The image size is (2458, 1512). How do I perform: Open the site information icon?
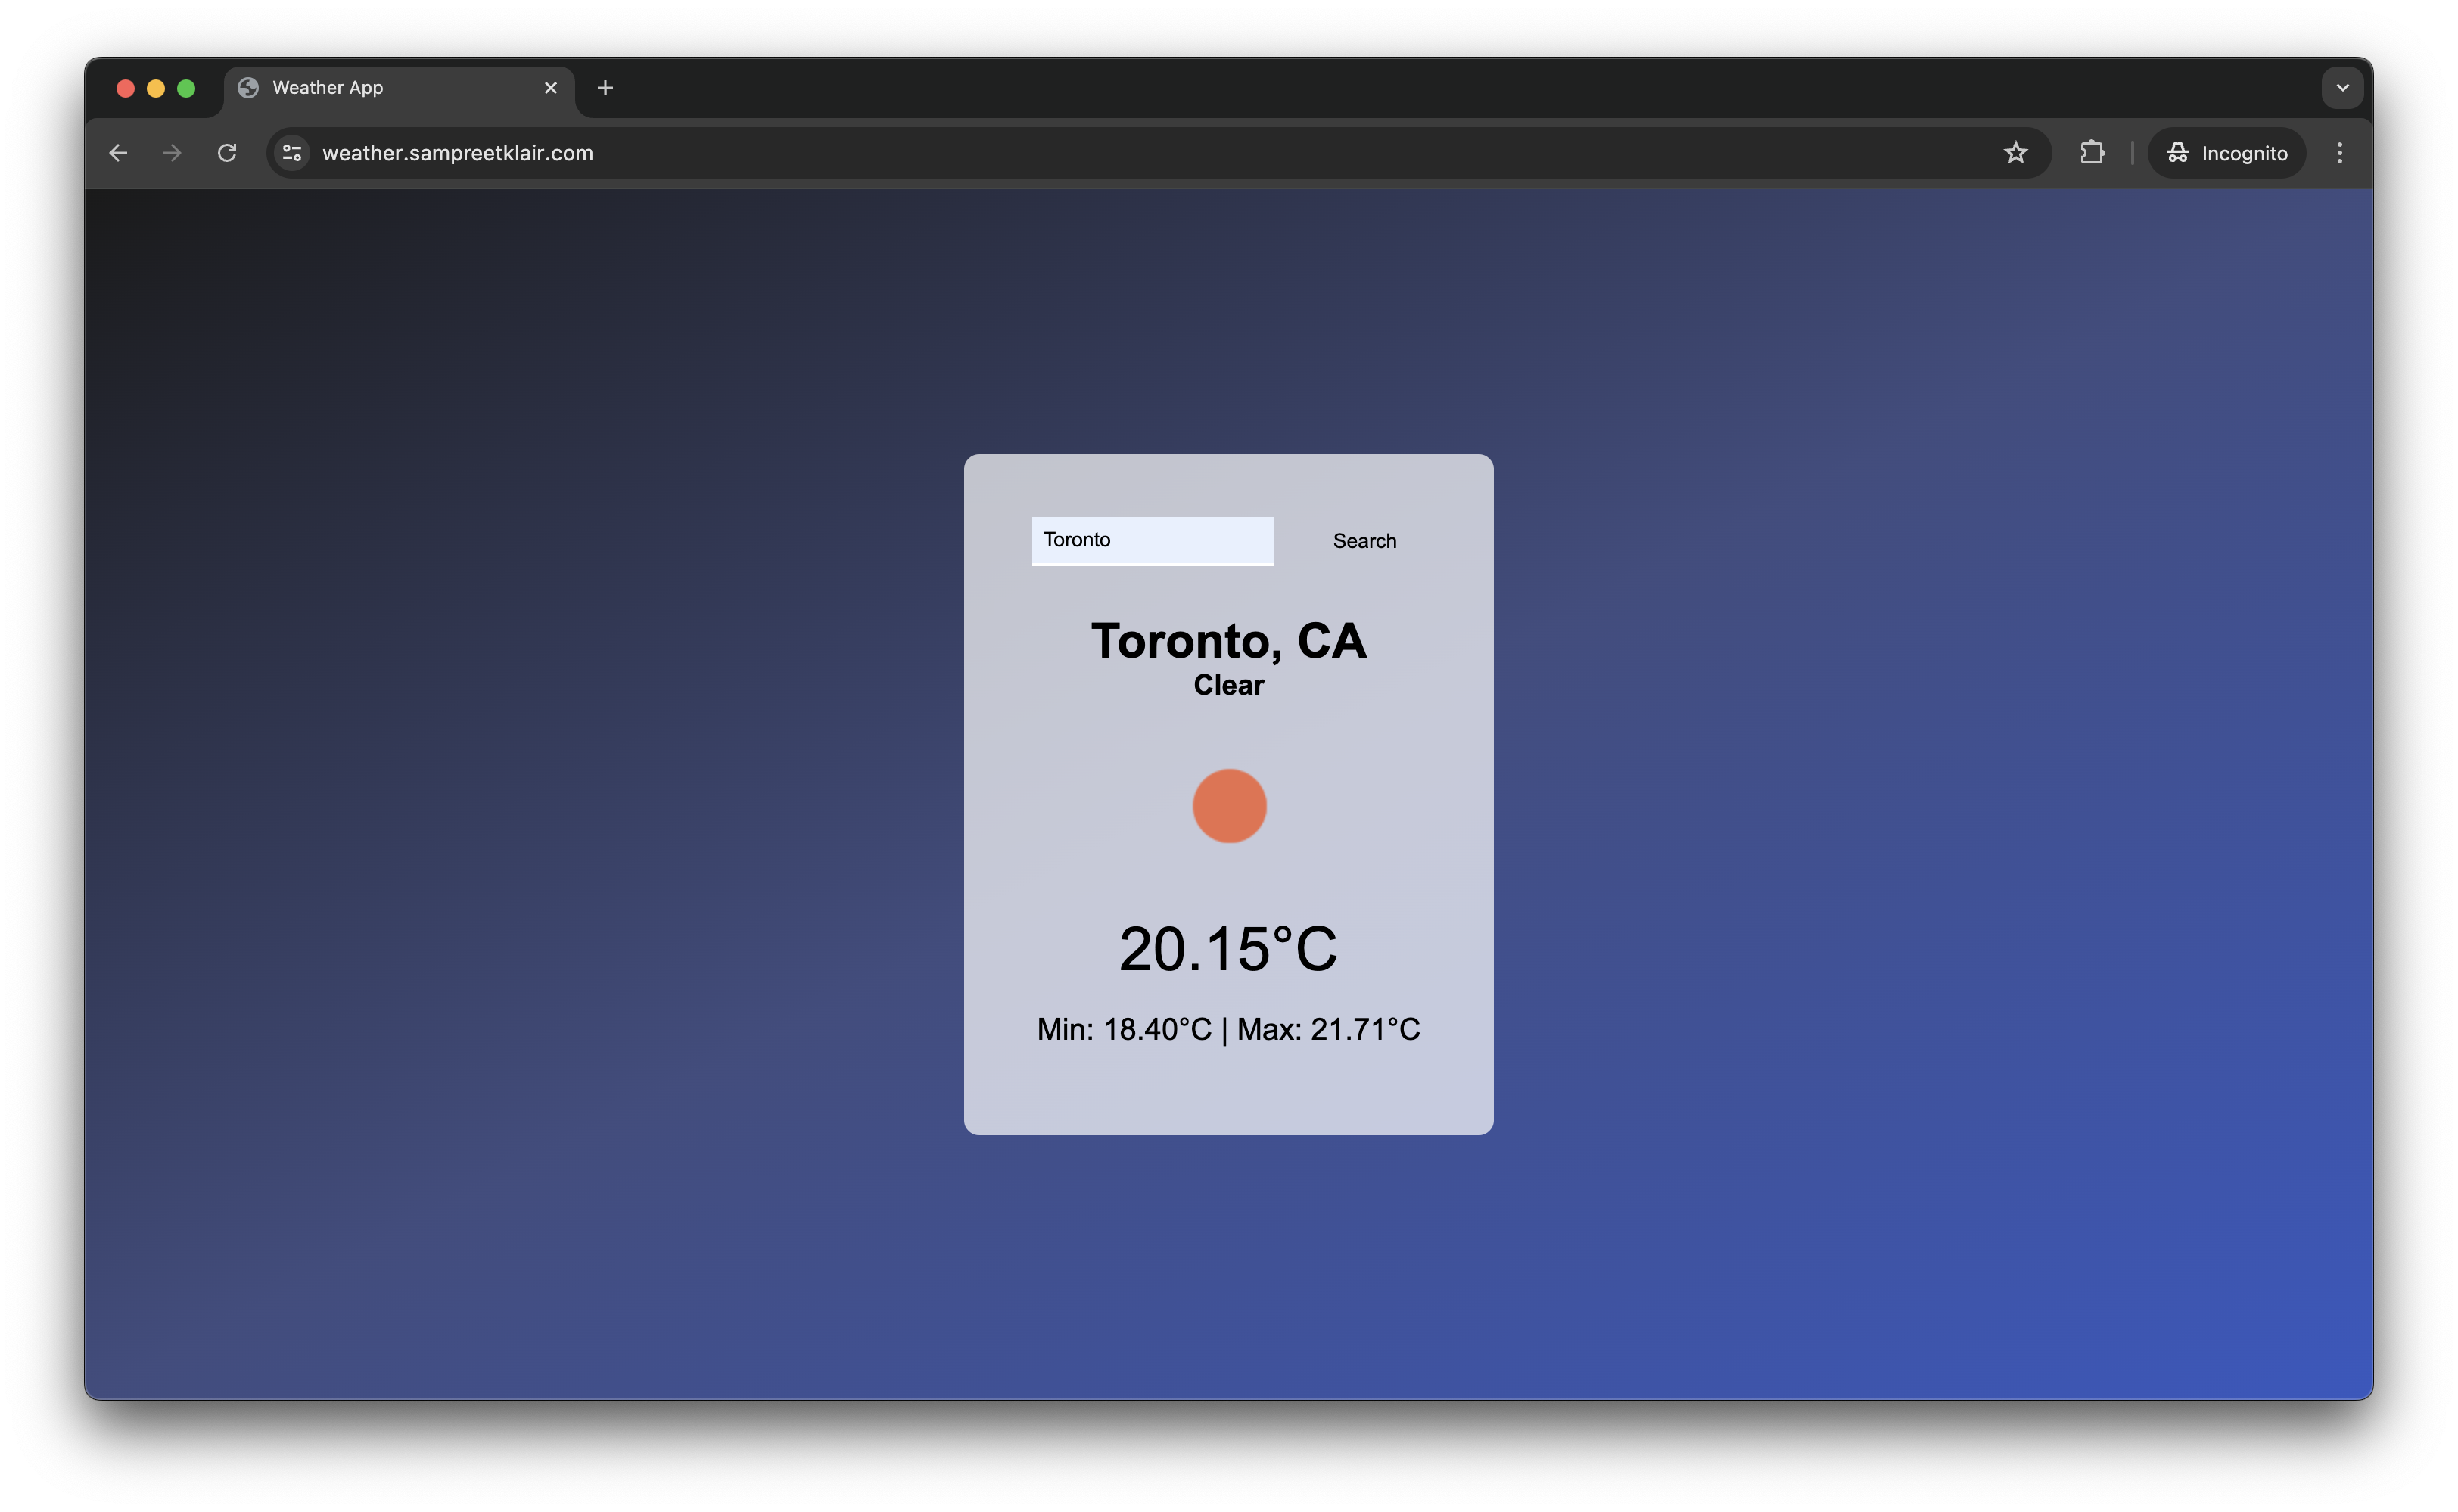292,153
